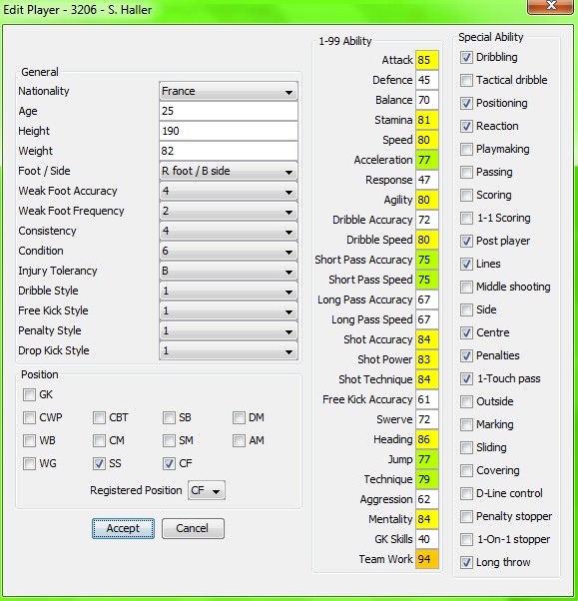Check the DM position checkbox
This screenshot has height=601, width=578.
[239, 417]
